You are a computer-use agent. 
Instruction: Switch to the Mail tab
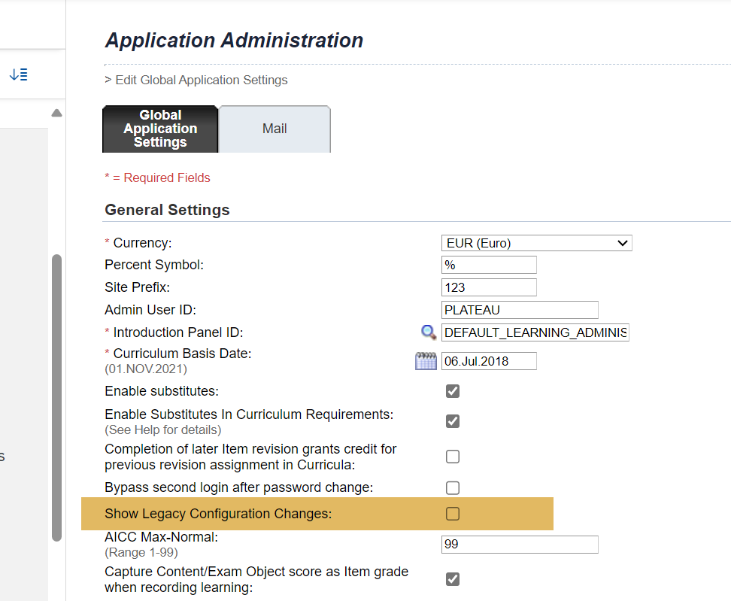(x=275, y=129)
